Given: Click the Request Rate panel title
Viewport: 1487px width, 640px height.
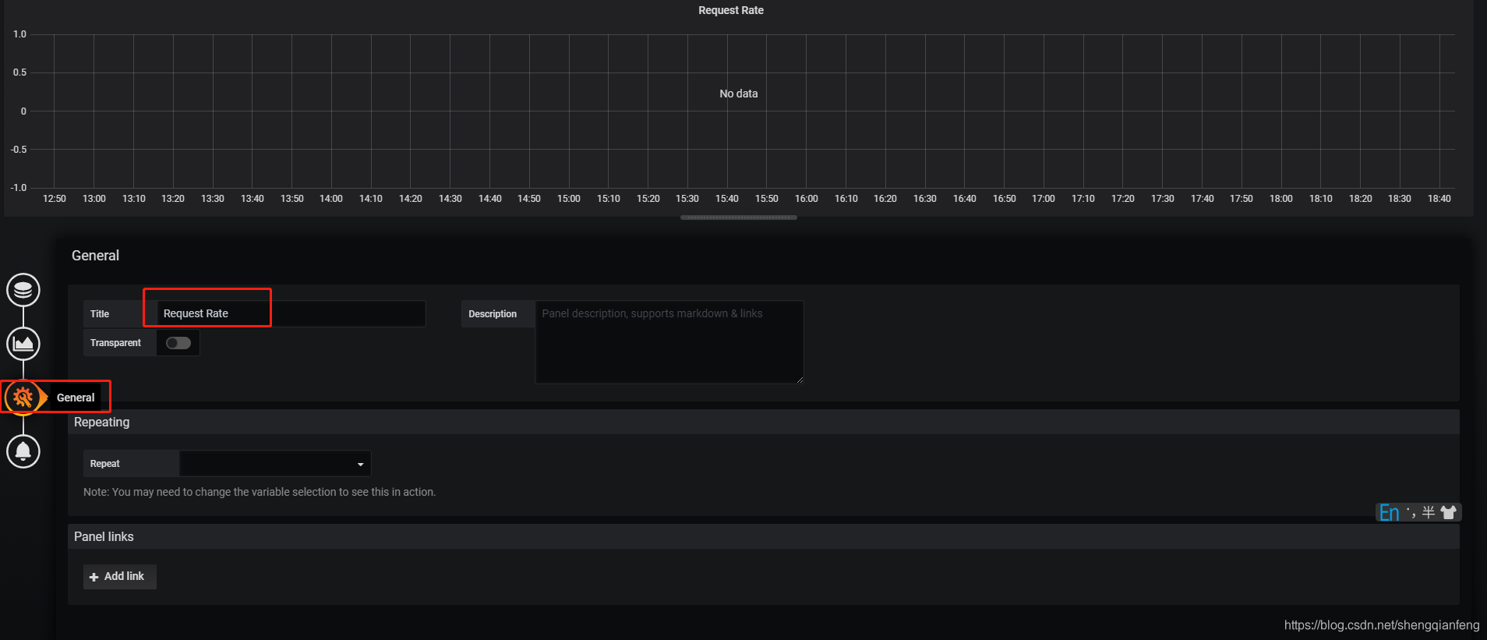Looking at the screenshot, I should (731, 10).
